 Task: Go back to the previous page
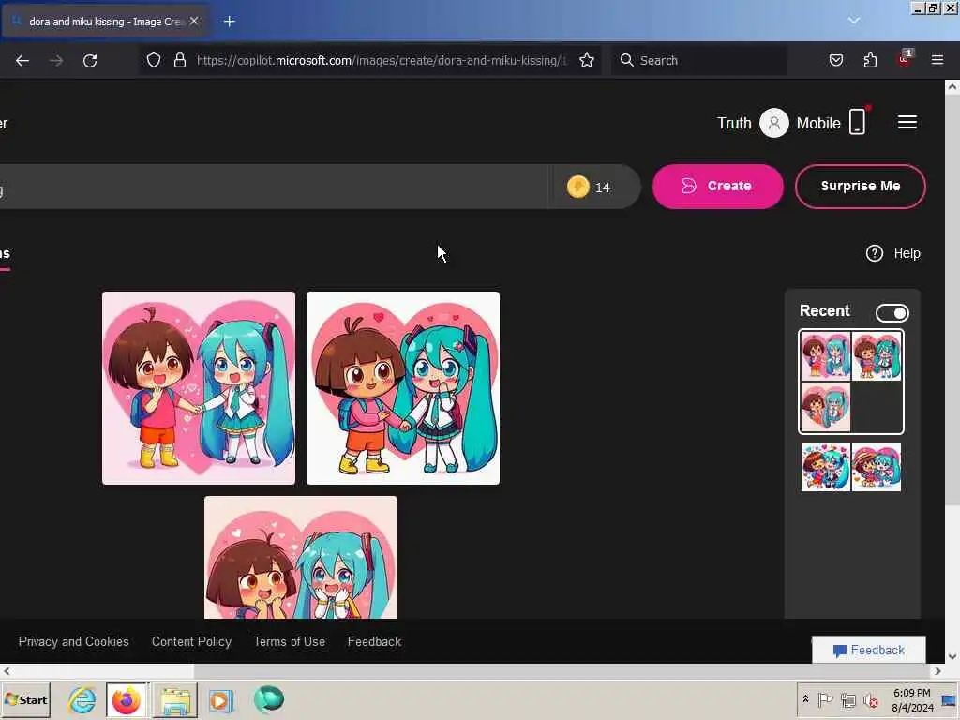[22, 61]
